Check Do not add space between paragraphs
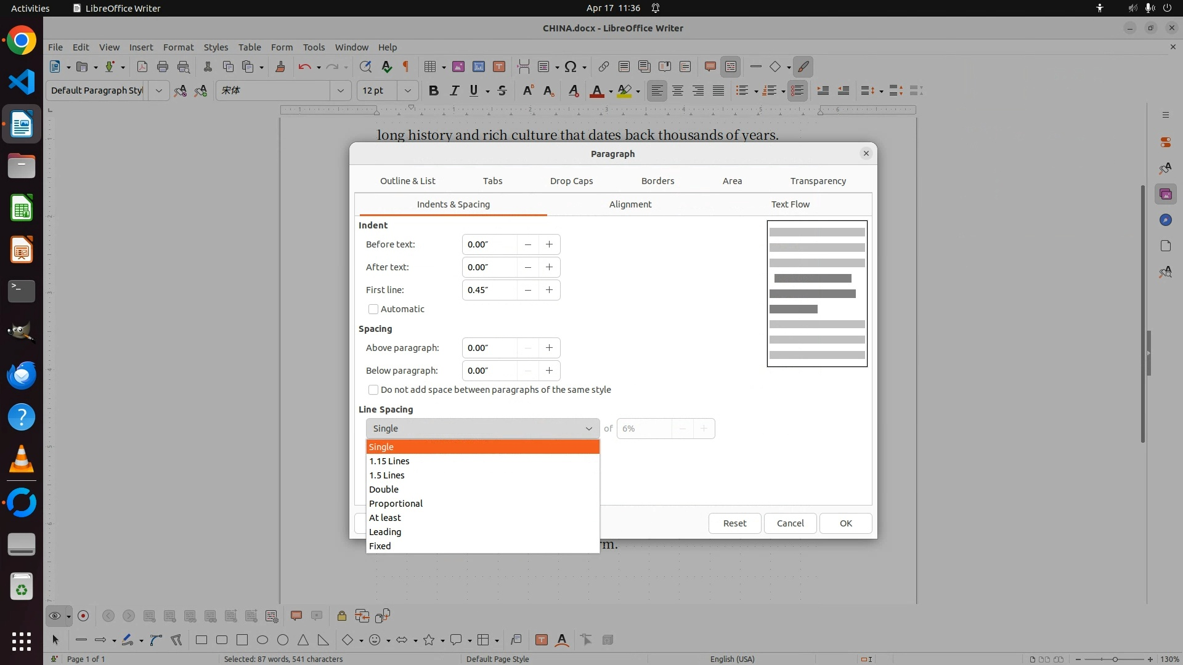Image resolution: width=1183 pixels, height=665 pixels. pos(373,390)
